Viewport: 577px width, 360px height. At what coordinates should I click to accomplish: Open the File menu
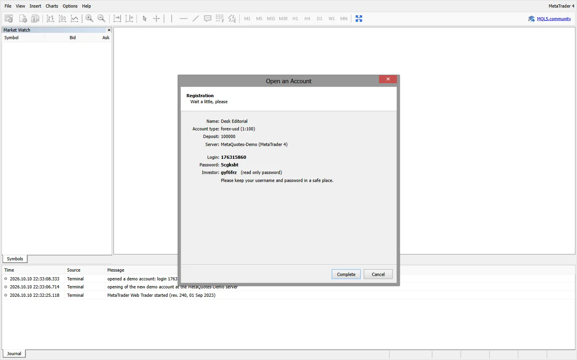(8, 6)
